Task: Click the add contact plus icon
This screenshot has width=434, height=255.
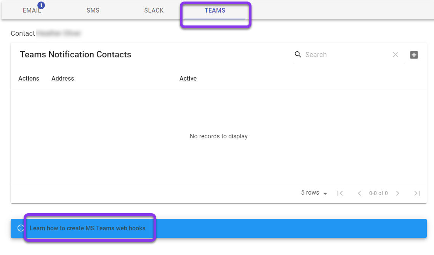Action: point(414,55)
